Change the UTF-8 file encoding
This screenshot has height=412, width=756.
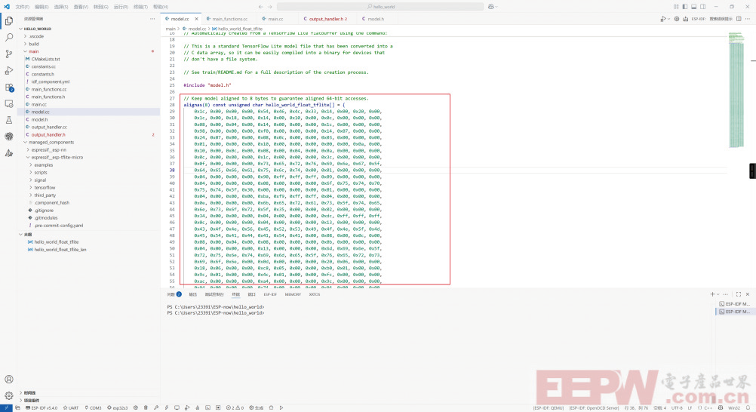(x=677, y=407)
